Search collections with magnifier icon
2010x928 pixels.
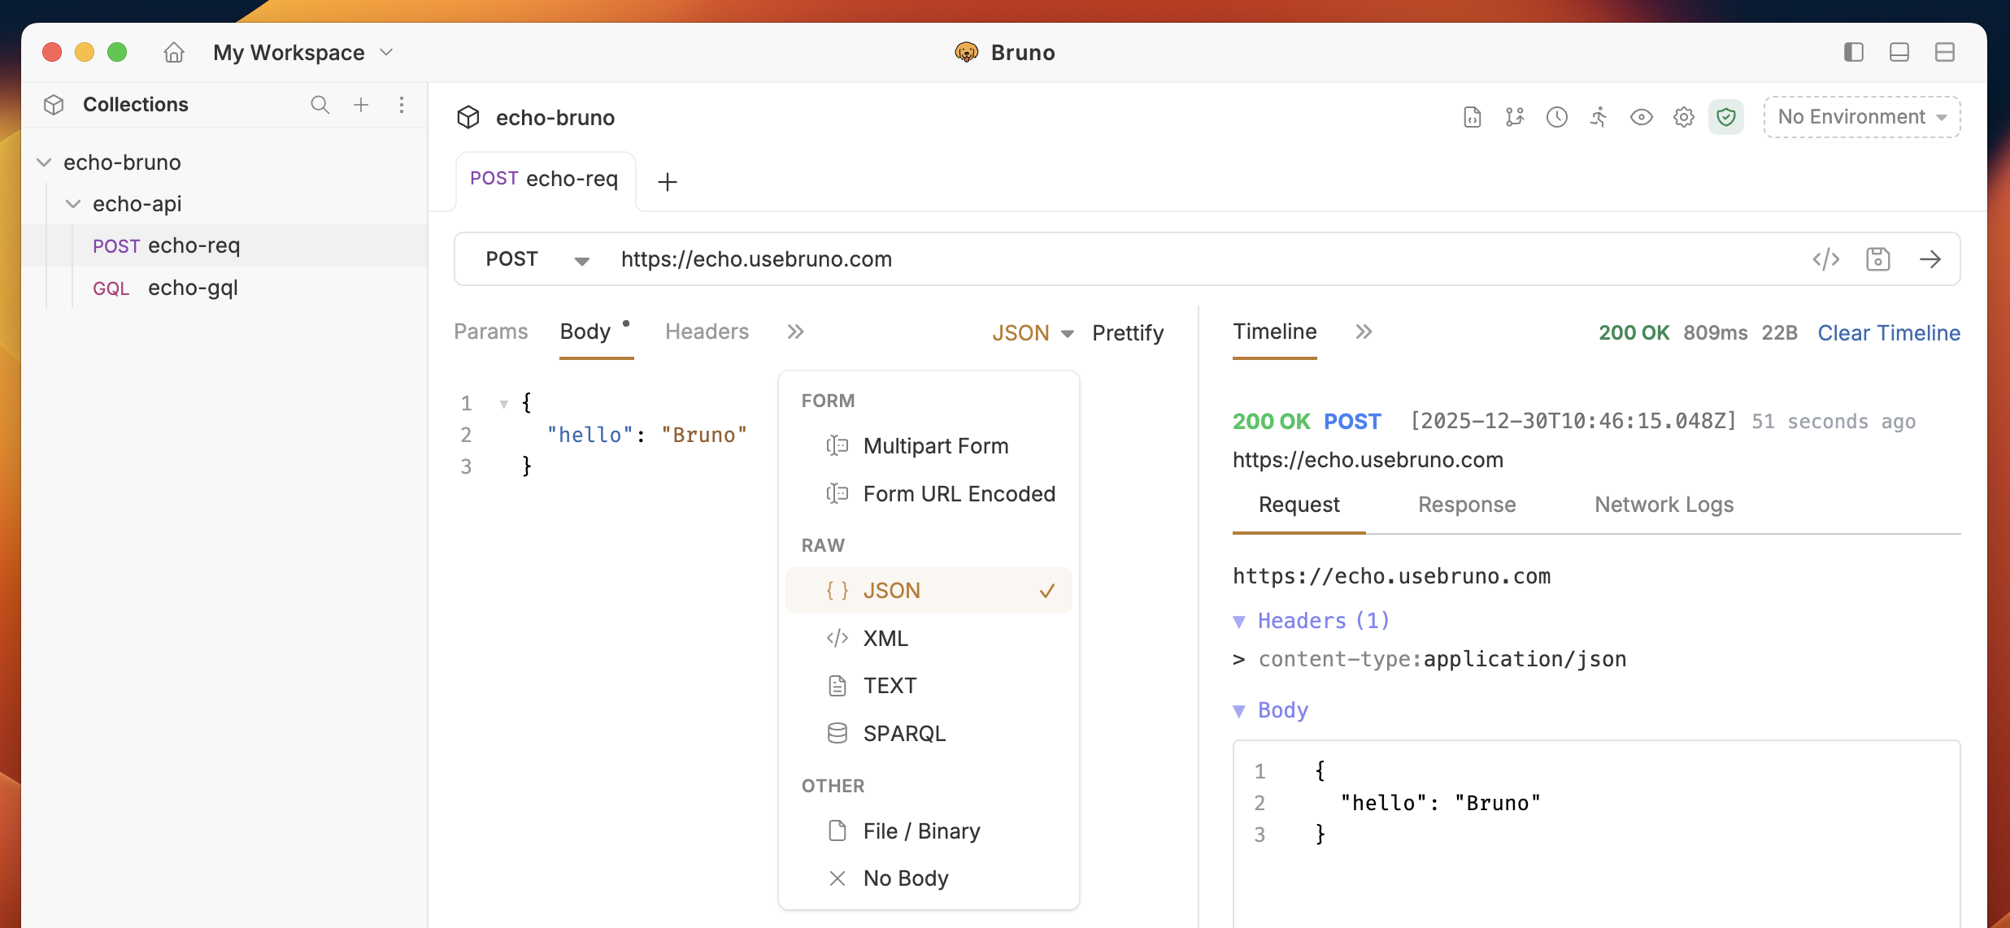320,105
